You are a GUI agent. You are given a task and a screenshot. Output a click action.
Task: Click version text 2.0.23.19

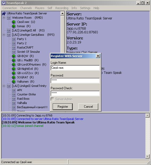point(74,42)
